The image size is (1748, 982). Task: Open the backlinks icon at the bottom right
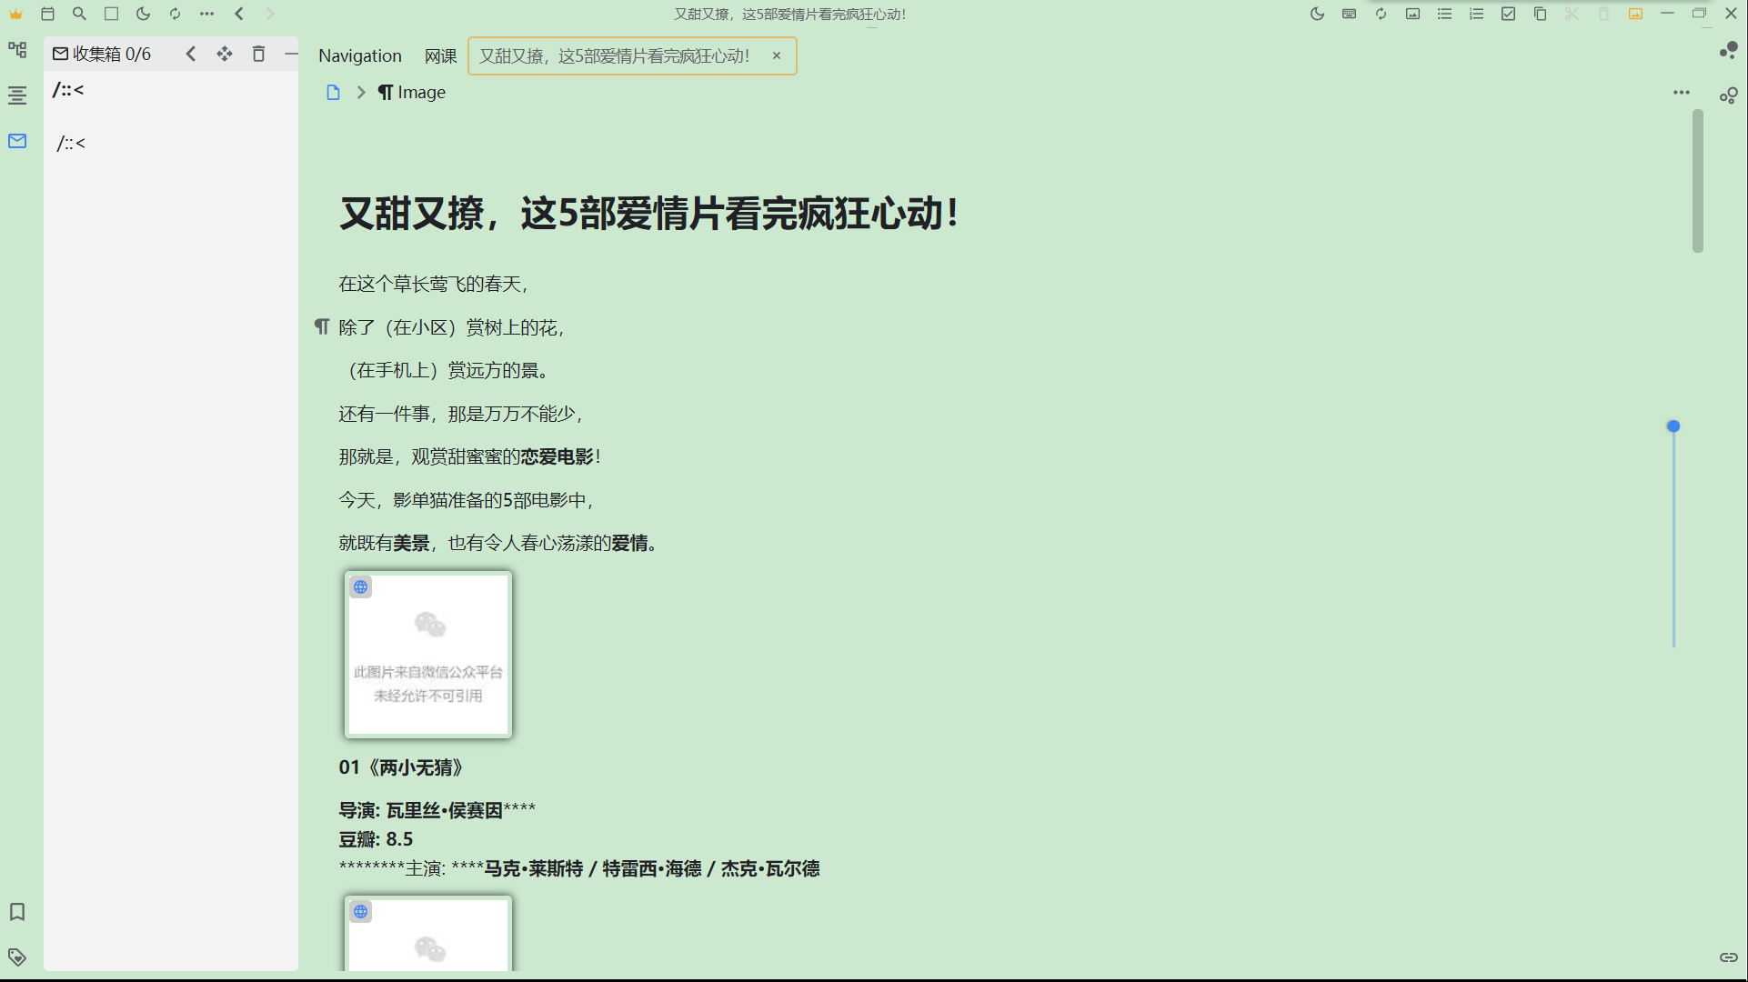(x=1729, y=957)
